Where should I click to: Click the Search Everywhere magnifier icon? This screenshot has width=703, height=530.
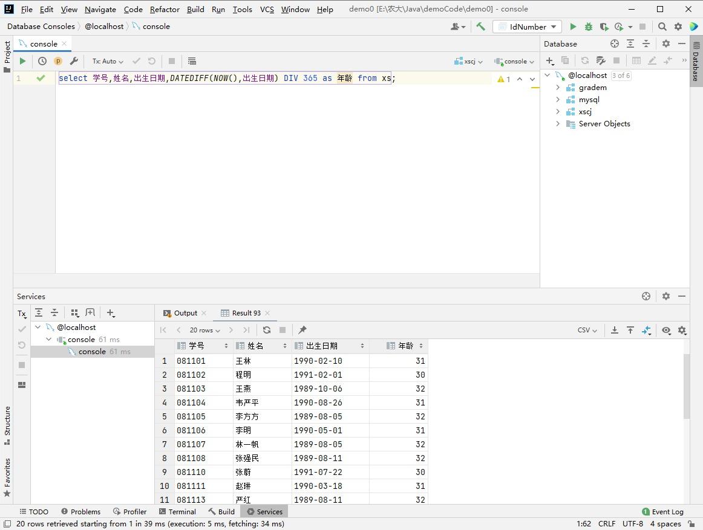coord(662,27)
